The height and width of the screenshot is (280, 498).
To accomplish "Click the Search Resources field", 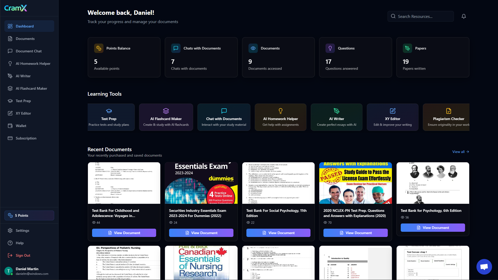I will click(420, 16).
